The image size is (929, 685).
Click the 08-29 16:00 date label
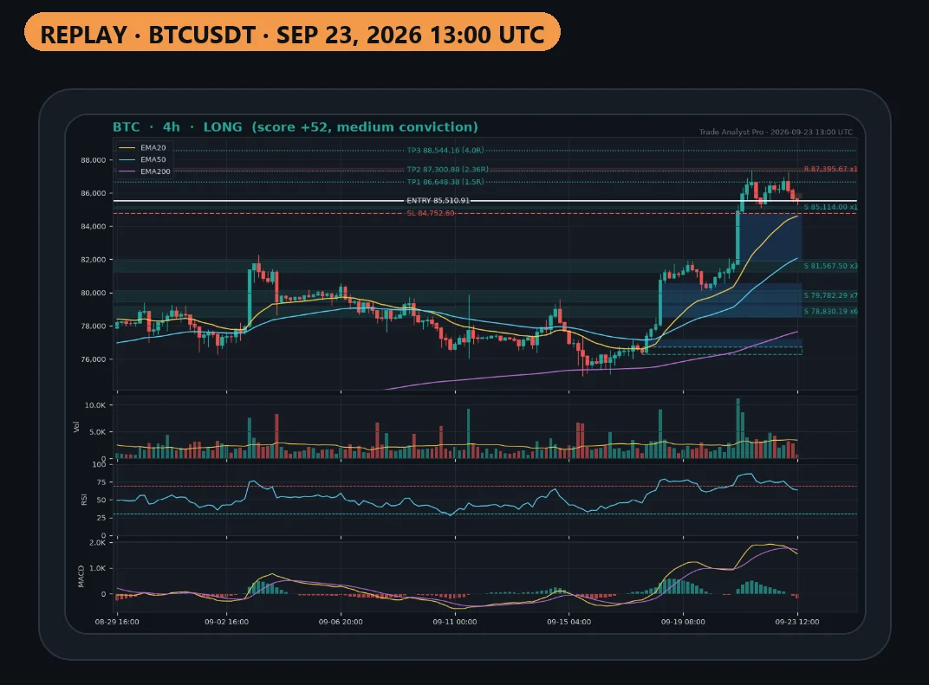[117, 622]
